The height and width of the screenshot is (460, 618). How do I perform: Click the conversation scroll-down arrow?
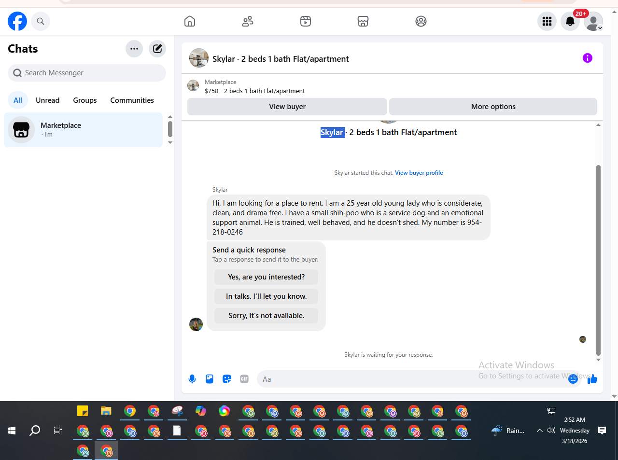(599, 360)
